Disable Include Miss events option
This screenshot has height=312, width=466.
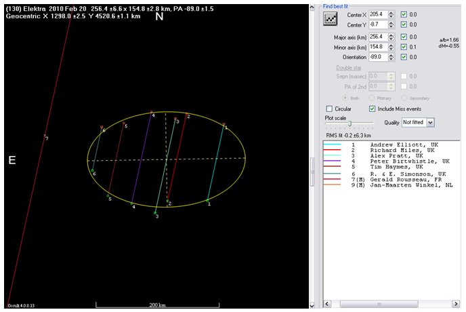[x=372, y=109]
